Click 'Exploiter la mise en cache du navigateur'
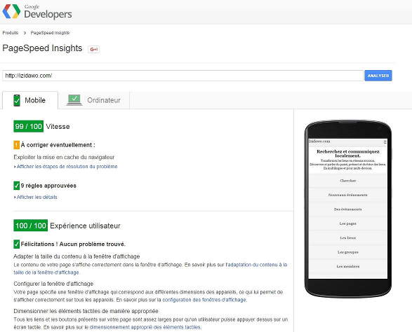This screenshot has height=332, width=412. pyautogui.click(x=64, y=157)
